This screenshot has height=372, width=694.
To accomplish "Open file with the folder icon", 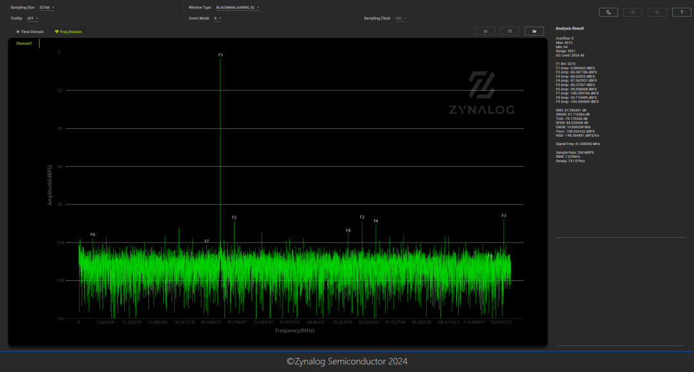I will coord(534,31).
